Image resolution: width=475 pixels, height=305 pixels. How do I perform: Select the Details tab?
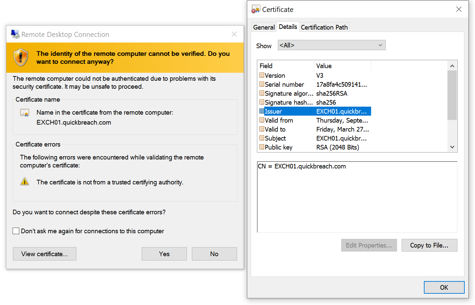click(x=288, y=27)
